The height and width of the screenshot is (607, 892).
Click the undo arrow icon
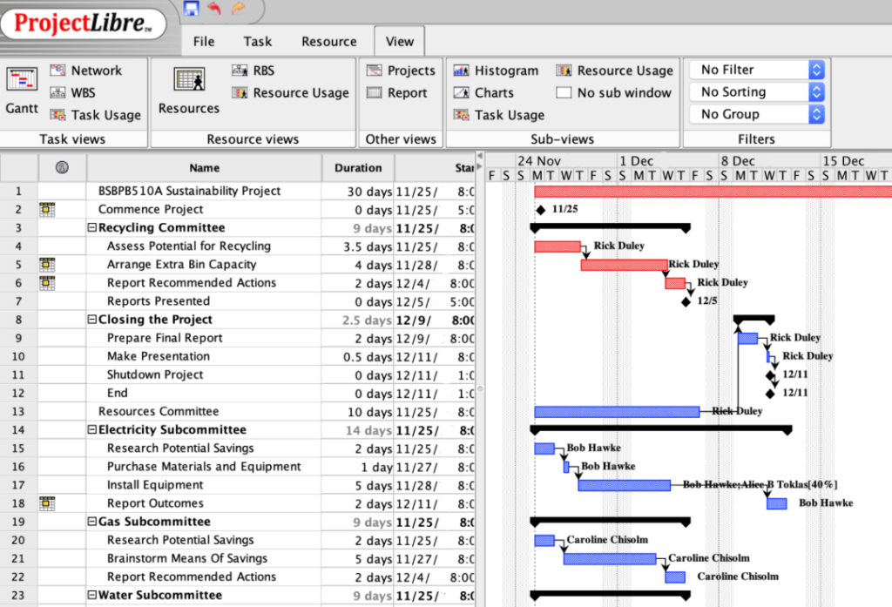coord(214,8)
